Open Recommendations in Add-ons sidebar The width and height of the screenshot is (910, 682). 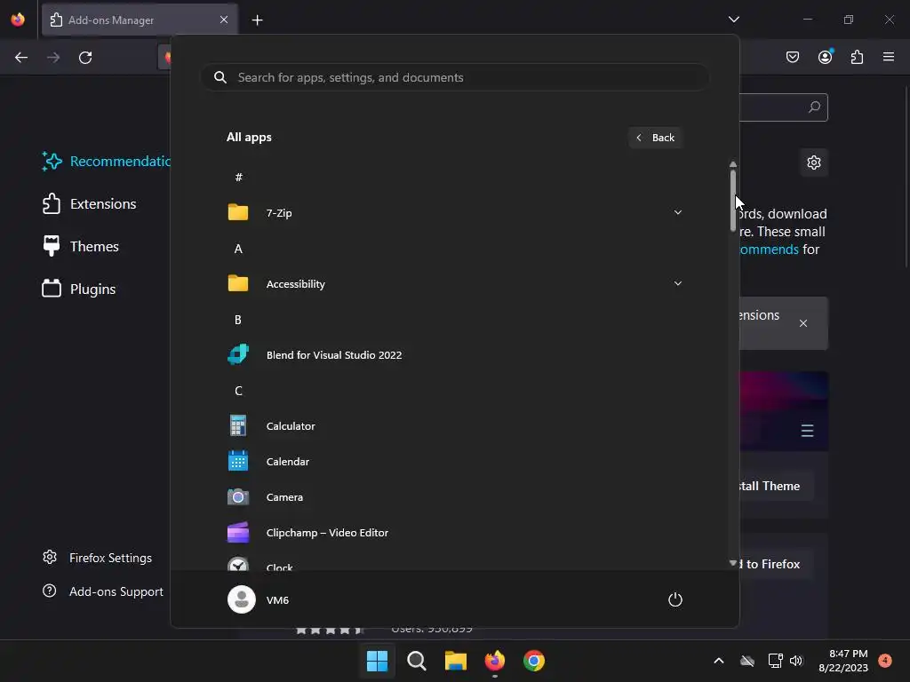click(x=105, y=162)
